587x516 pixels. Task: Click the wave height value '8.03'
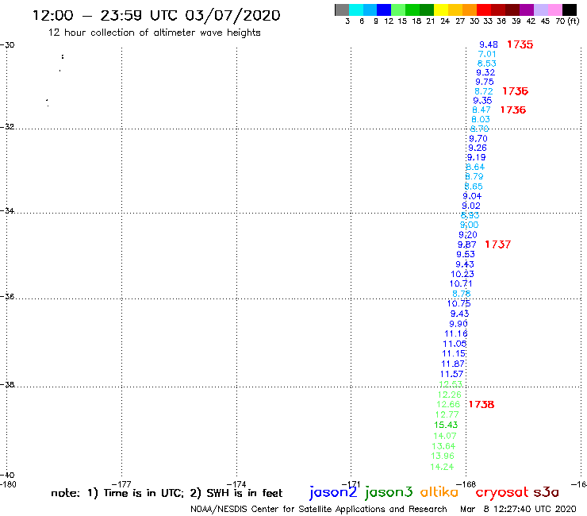pyautogui.click(x=481, y=120)
